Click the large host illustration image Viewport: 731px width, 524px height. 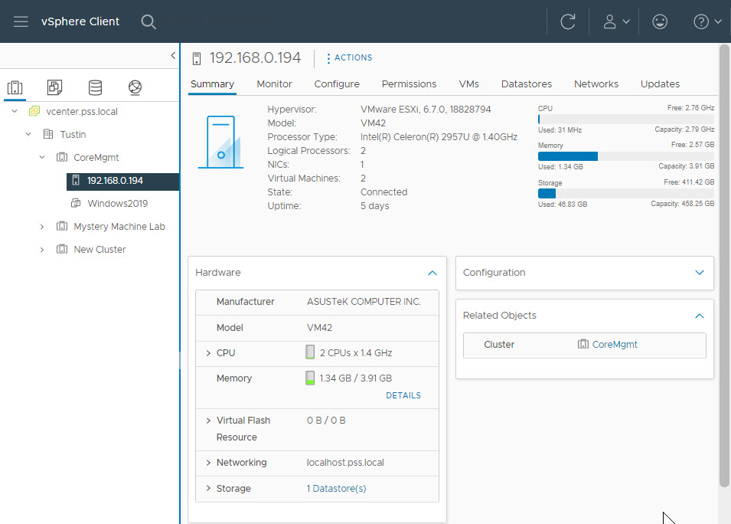coord(220,142)
